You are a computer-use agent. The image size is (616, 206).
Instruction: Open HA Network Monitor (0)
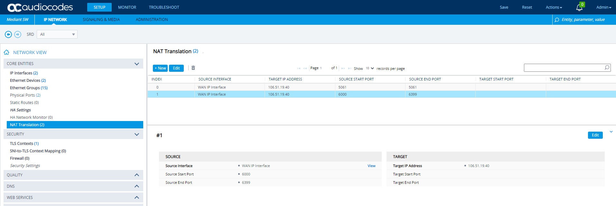point(31,117)
